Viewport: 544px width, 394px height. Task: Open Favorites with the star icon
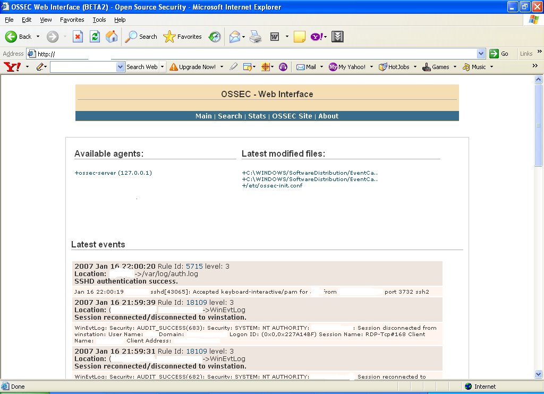click(183, 37)
